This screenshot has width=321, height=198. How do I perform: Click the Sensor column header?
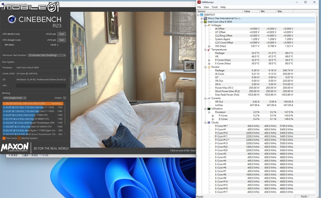click(219, 11)
